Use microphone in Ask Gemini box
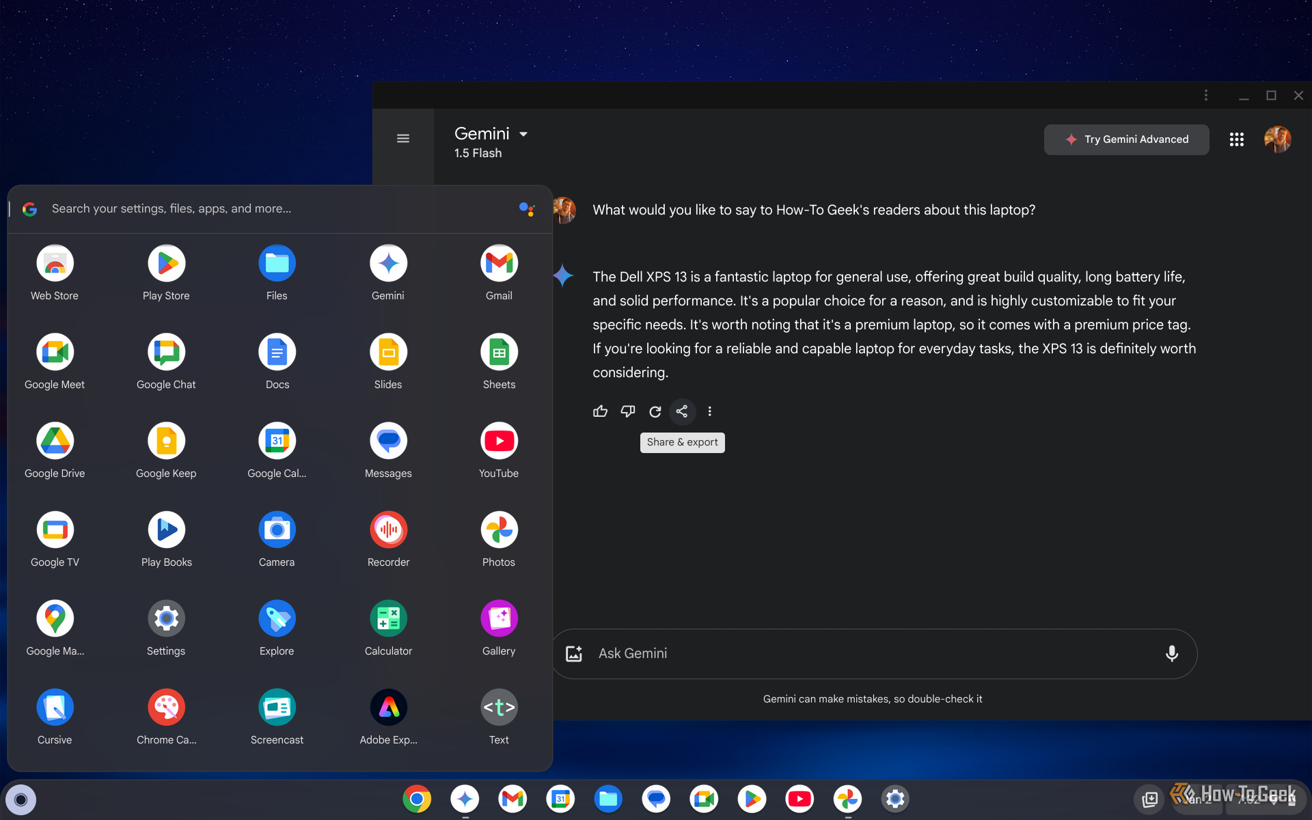 click(1171, 654)
